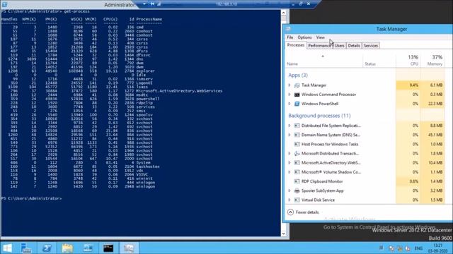The image size is (453, 254).
Task: Switch to the Details tab
Action: point(354,45)
